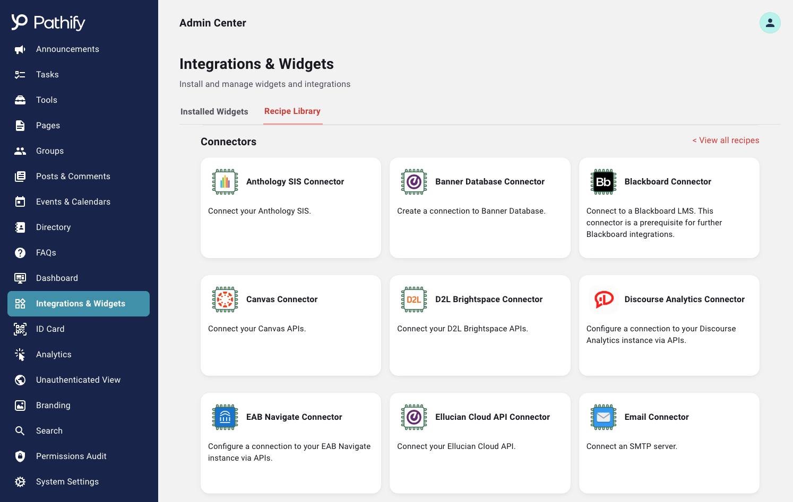Open the Anthology SIS Connector card
The image size is (793, 502).
click(291, 208)
